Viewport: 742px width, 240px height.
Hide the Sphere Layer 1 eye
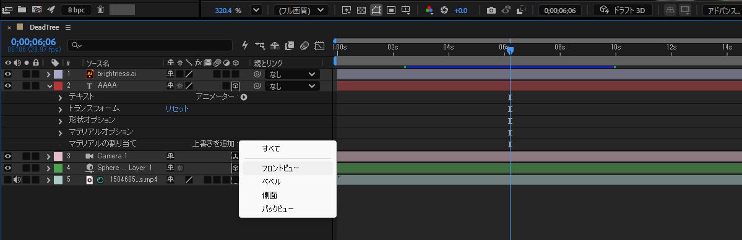coord(8,168)
